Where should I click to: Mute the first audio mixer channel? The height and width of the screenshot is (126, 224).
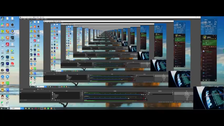point(143,95)
